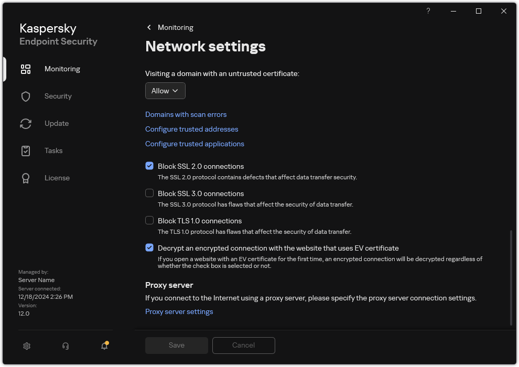
Task: Open the Update section via refresh icon
Action: [x=26, y=123]
